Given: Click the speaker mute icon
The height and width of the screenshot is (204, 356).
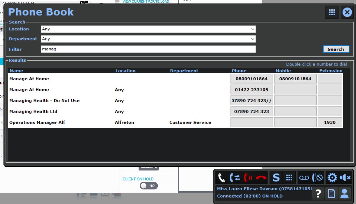Looking at the screenshot, I should 346,178.
